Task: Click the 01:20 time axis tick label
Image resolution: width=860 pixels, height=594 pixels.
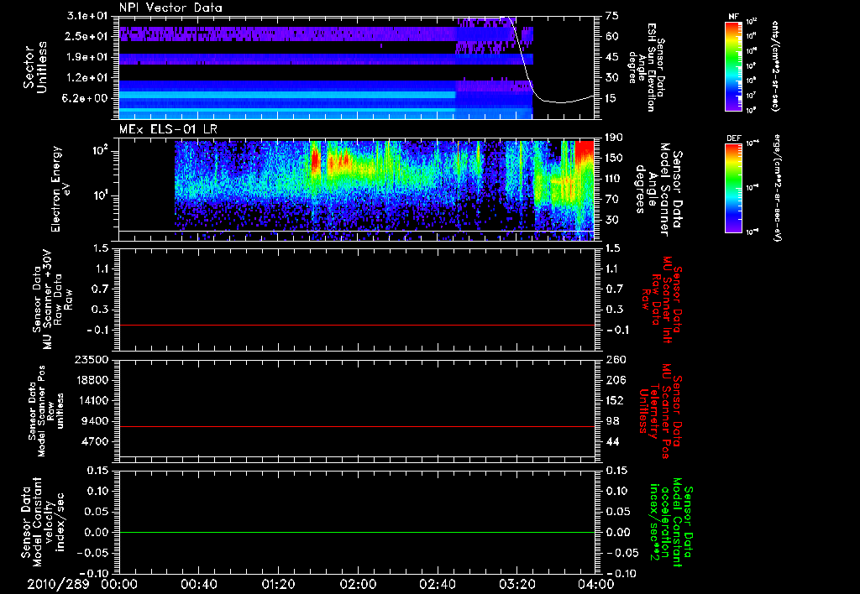Action: 278,584
